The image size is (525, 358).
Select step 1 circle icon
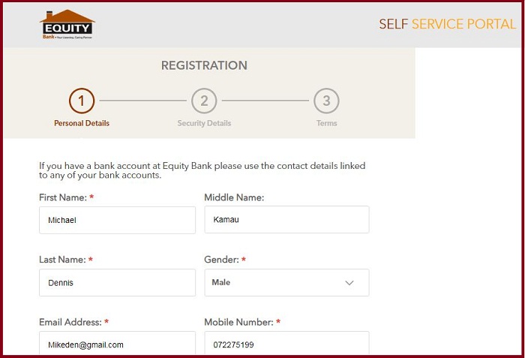(x=82, y=101)
